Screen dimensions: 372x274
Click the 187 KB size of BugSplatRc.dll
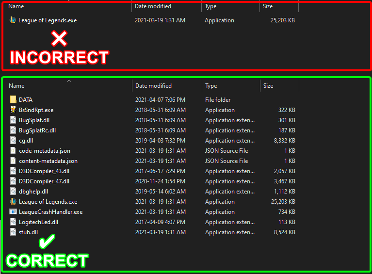pyautogui.click(x=287, y=130)
